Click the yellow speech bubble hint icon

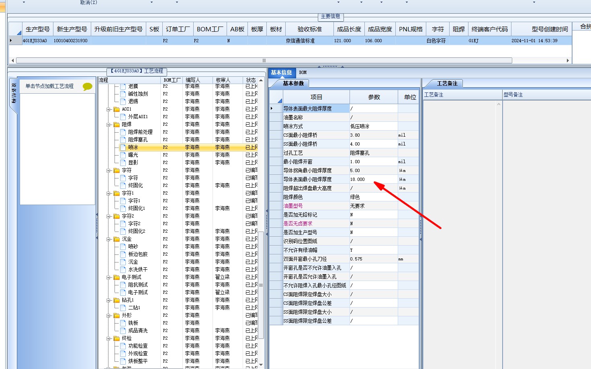pos(87,86)
